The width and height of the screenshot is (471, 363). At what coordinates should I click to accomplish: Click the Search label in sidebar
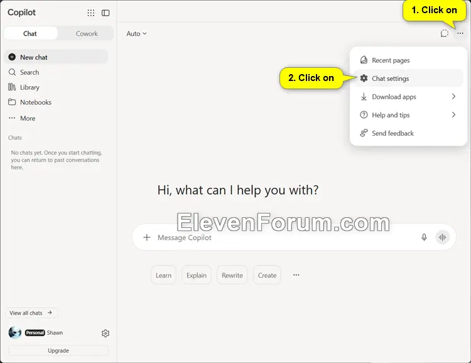click(x=30, y=72)
